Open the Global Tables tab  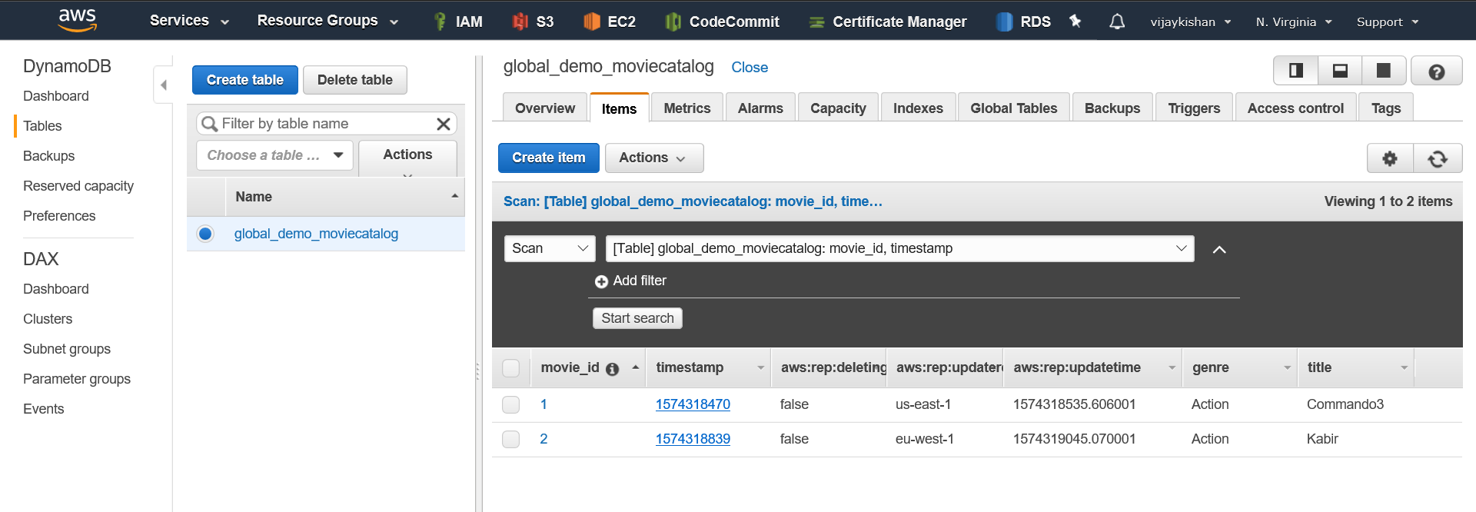pyautogui.click(x=1013, y=108)
